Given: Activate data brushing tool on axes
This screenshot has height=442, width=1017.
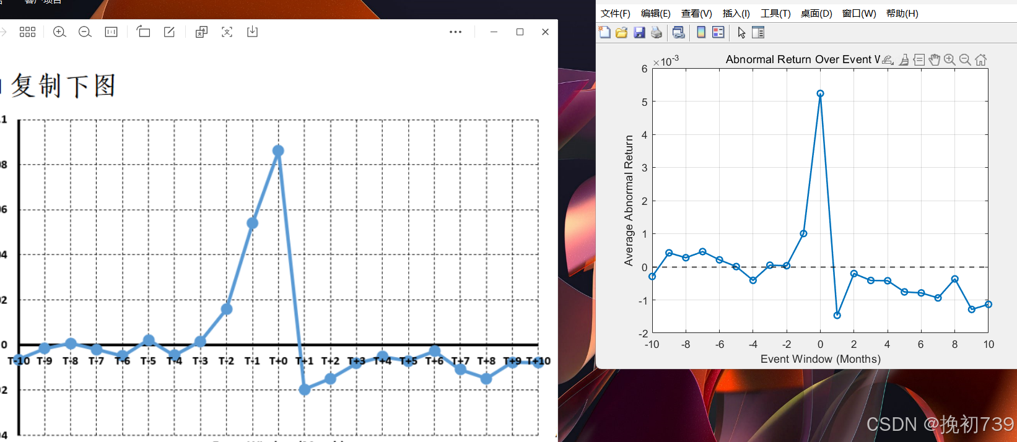Looking at the screenshot, I should point(904,59).
